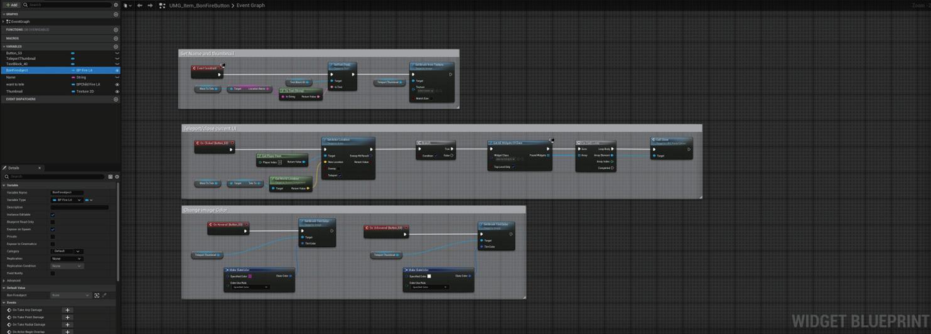The image size is (931, 334).
Task: Add a new event dispatcher with plus icon
Action: coord(116,99)
